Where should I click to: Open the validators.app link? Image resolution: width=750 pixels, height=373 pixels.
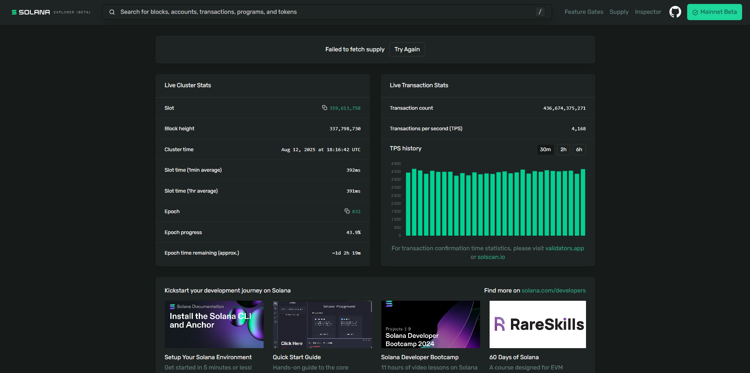pyautogui.click(x=565, y=248)
